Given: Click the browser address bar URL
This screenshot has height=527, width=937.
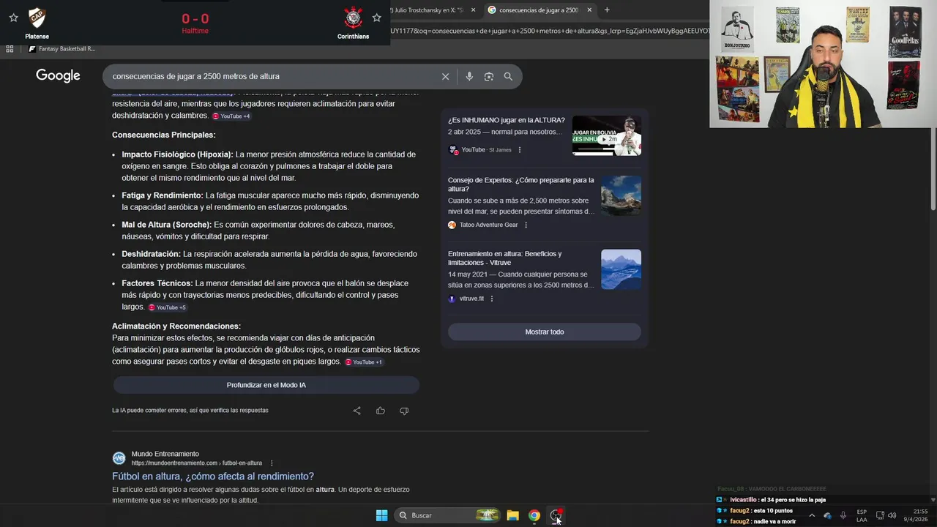Looking at the screenshot, I should point(549,31).
